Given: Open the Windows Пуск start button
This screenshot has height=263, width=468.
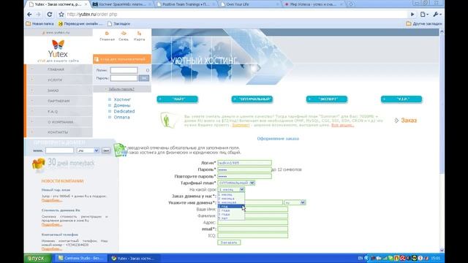Looking at the screenshot, I should (37, 258).
